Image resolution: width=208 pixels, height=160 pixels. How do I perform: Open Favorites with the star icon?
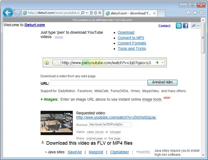[x=195, y=13]
